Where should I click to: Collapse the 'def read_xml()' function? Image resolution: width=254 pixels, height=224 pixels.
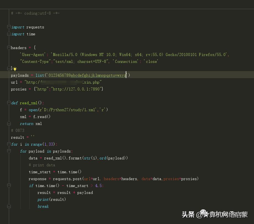pyautogui.click(x=9, y=103)
